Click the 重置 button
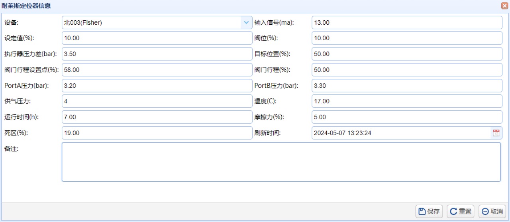This screenshot has width=510, height=222. click(461, 212)
